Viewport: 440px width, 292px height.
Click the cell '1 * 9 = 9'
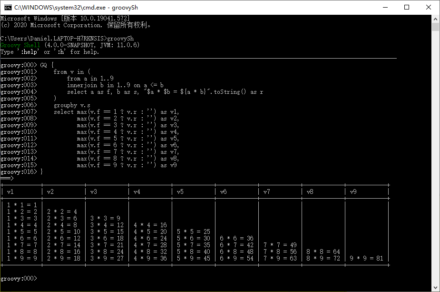click(22, 258)
